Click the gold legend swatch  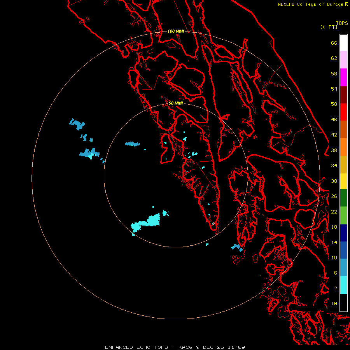(343, 164)
